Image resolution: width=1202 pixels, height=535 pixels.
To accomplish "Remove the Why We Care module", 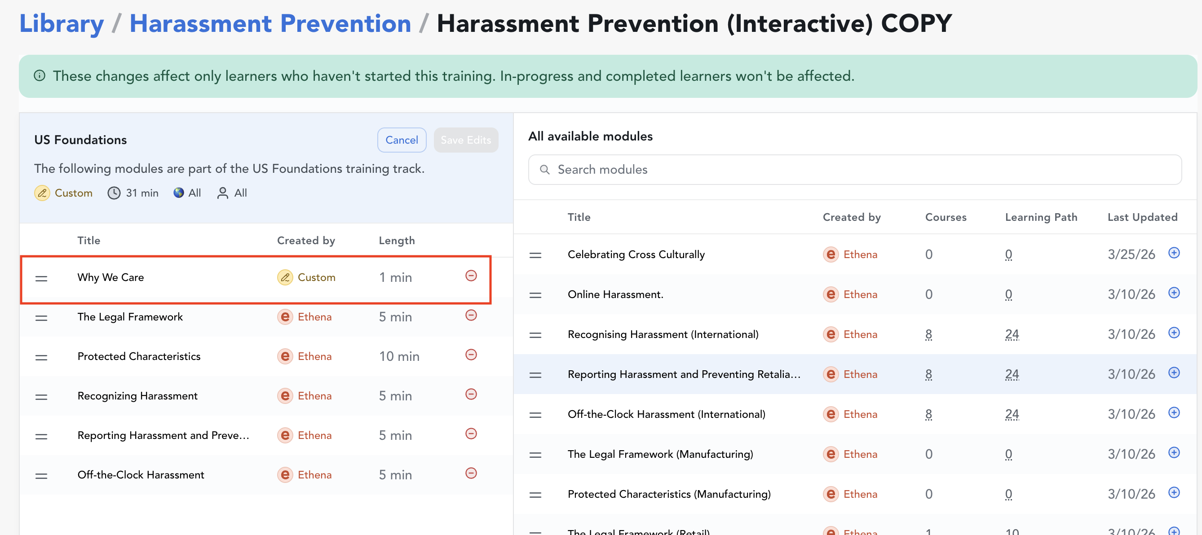I will (x=471, y=276).
